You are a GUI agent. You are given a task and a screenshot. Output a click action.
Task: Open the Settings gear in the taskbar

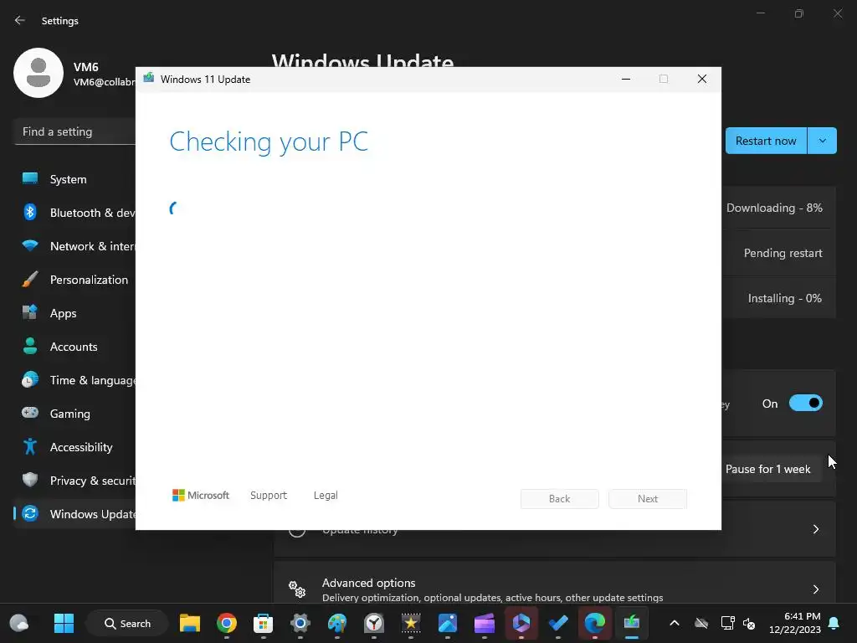[x=300, y=623]
